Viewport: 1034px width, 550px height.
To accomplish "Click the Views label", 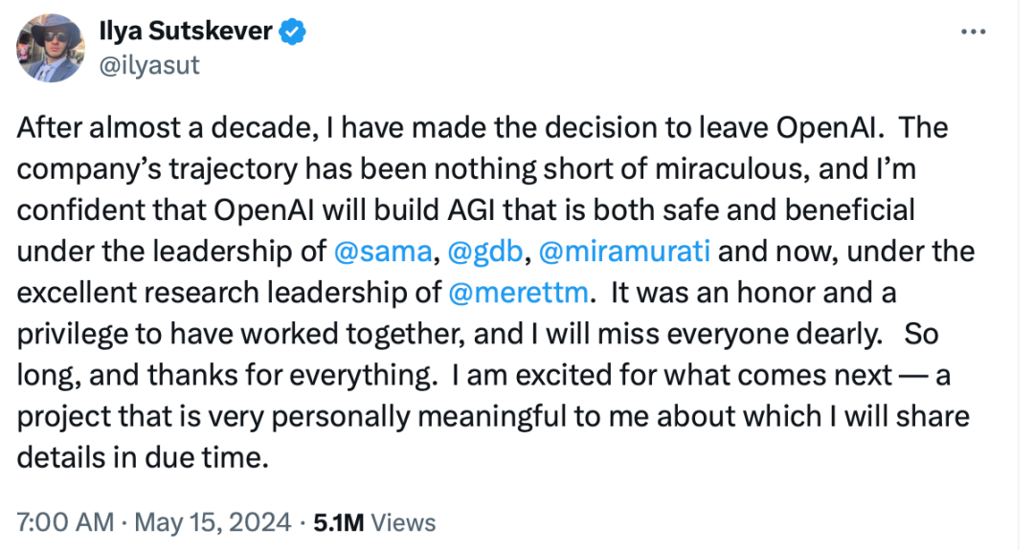I will point(403,522).
